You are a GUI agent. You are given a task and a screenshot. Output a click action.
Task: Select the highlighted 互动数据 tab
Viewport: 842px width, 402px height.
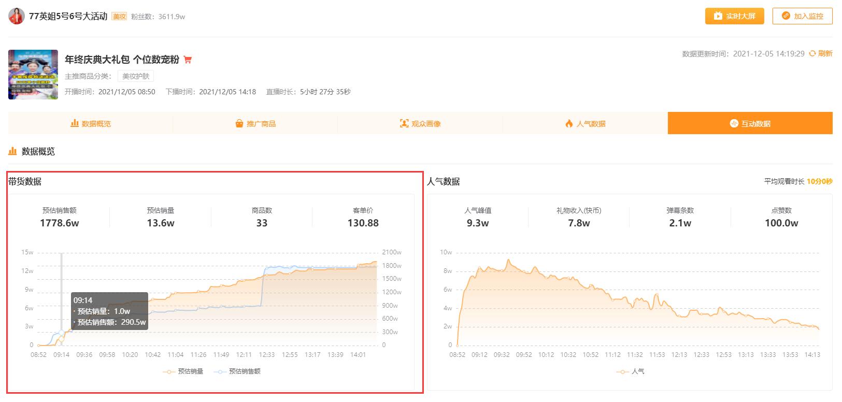(x=750, y=123)
